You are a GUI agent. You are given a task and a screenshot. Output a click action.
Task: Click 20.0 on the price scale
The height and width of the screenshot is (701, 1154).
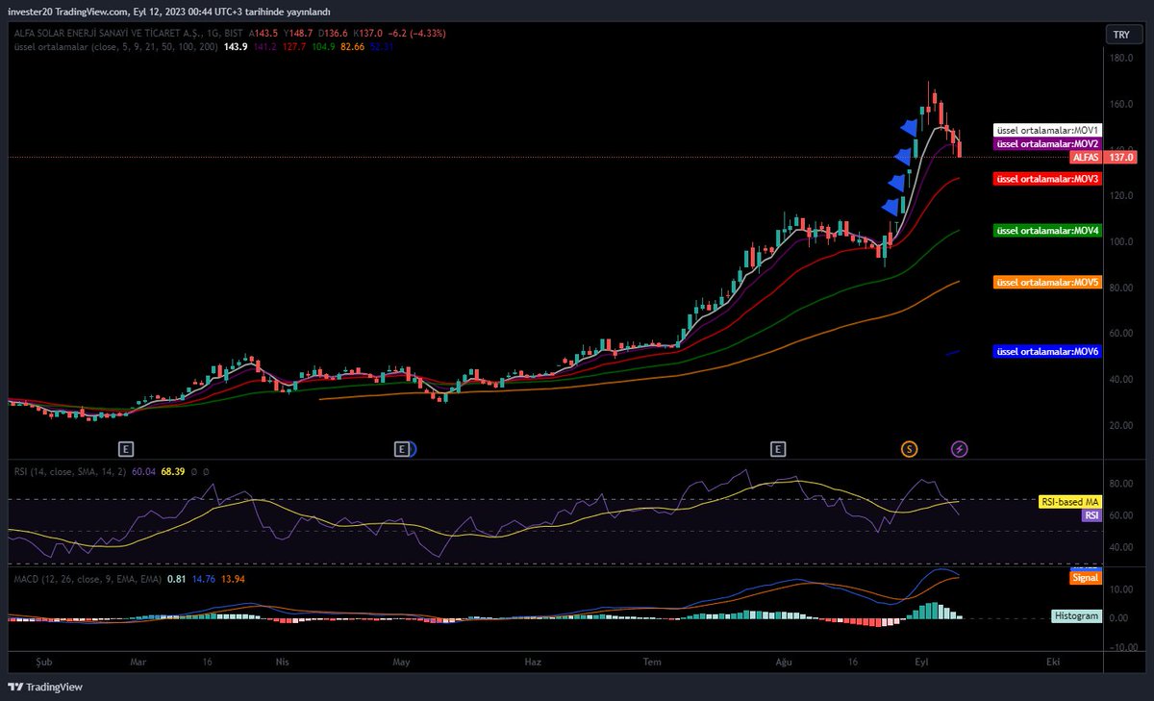pos(1121,424)
